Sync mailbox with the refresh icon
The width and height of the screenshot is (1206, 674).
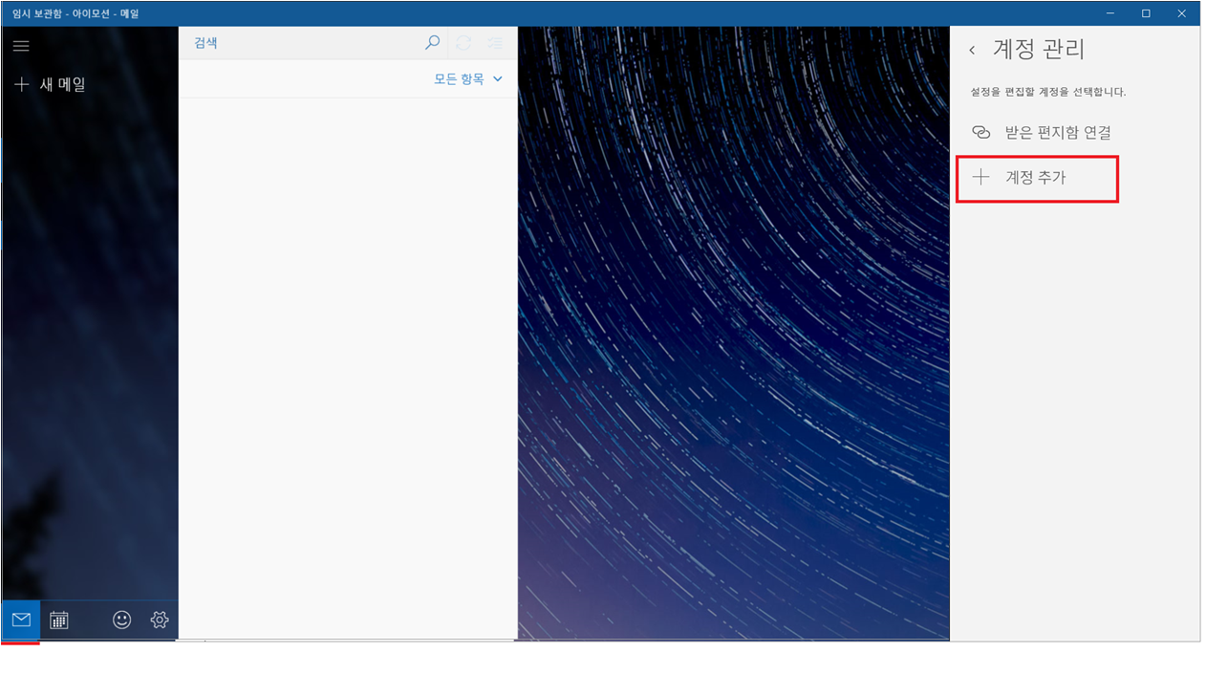pos(463,43)
